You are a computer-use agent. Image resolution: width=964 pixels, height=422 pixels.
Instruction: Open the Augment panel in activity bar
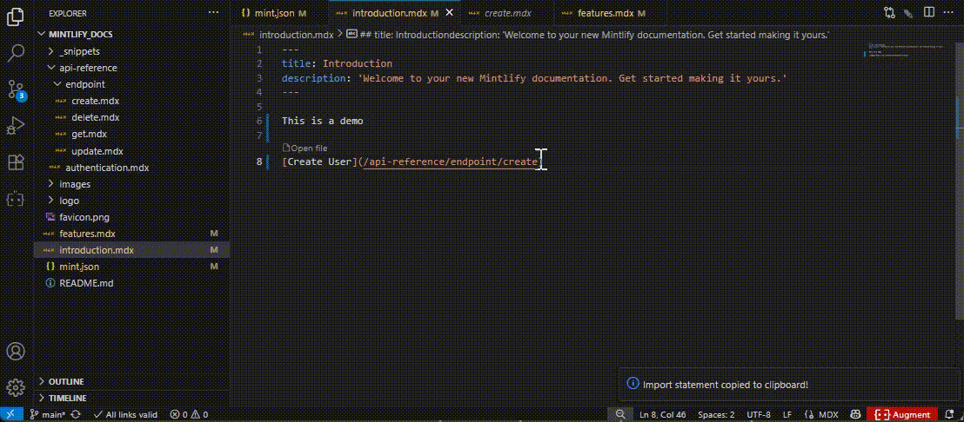16,199
